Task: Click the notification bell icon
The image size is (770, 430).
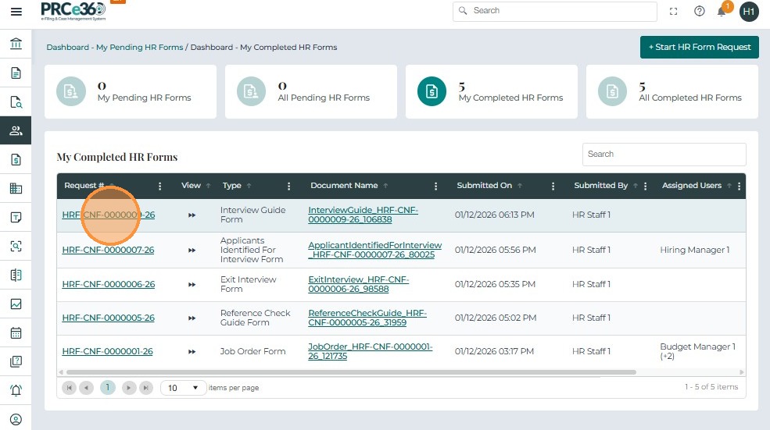Action: click(722, 12)
